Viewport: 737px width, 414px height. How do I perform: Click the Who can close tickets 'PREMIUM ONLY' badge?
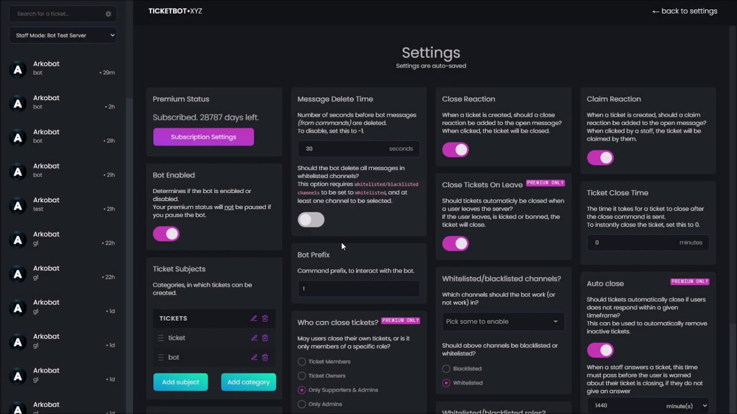pyautogui.click(x=401, y=320)
